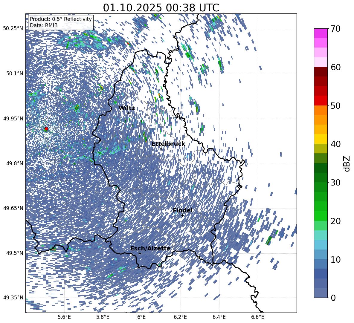This screenshot has width=354, height=323.
Task: Click the bright red 50 dBZ colorbar segment
Action: [321, 101]
